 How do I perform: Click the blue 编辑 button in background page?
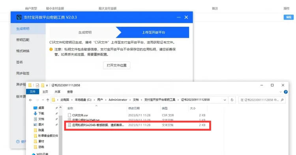click(289, 17)
